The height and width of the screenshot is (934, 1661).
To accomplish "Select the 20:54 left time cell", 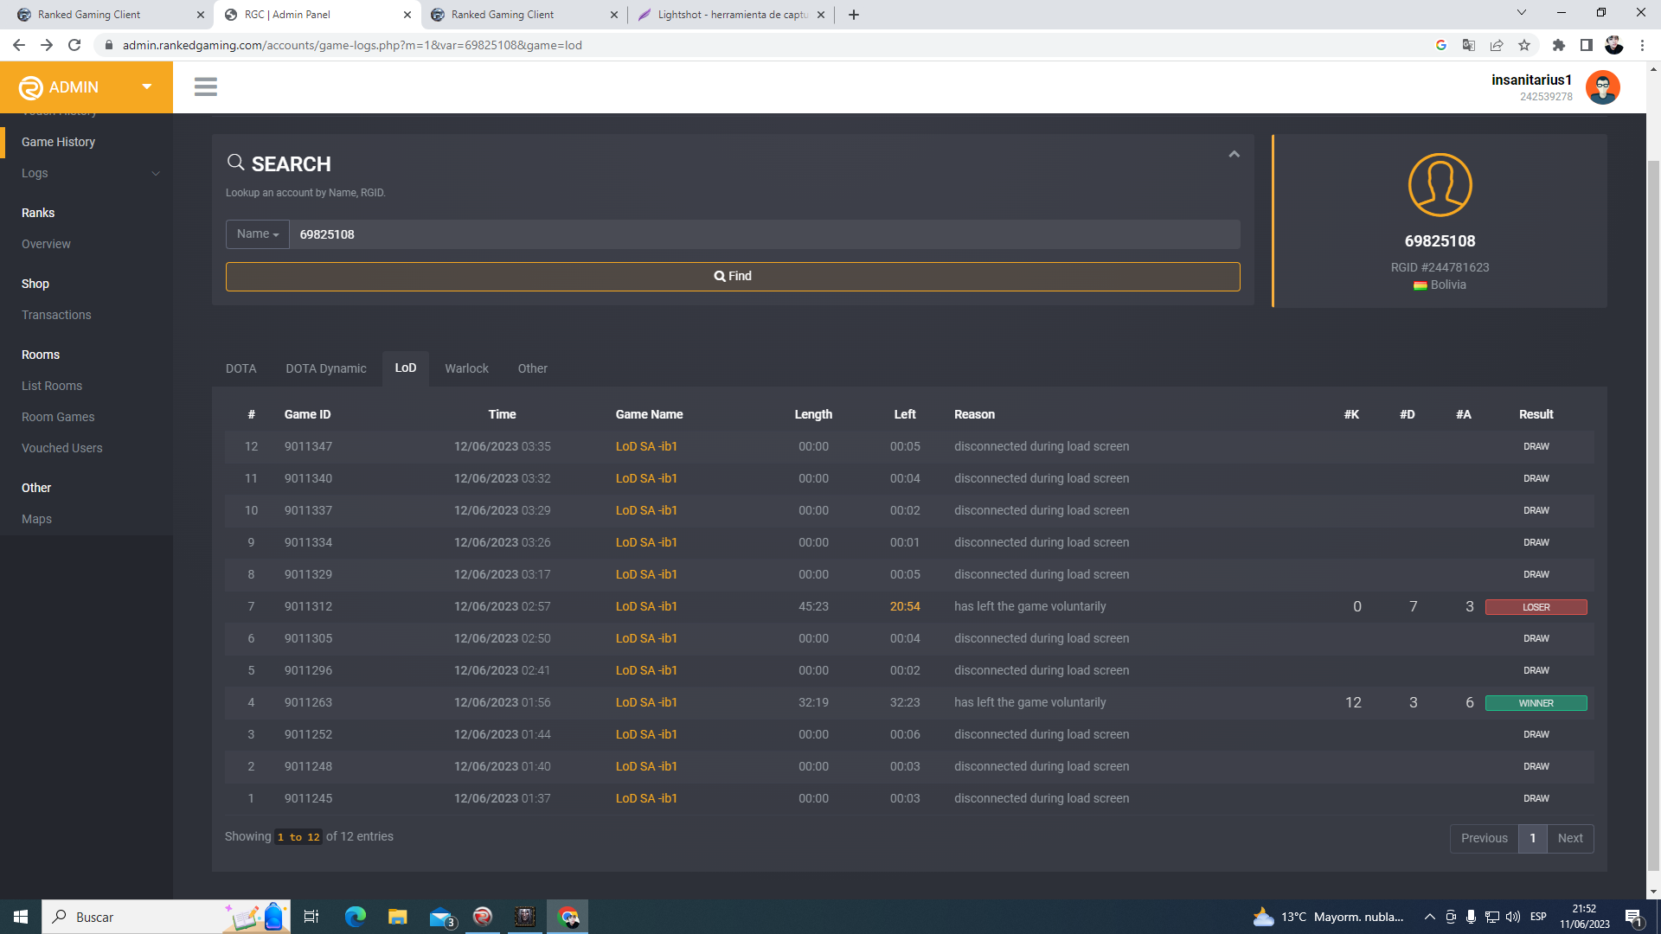I will pyautogui.click(x=905, y=607).
